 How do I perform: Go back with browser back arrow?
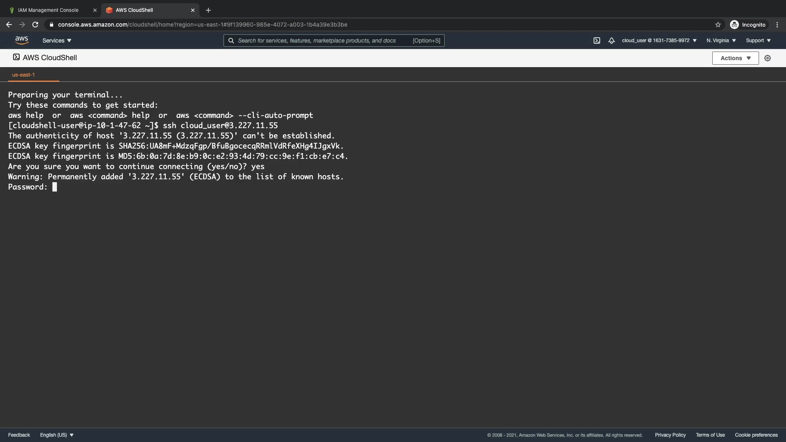point(9,25)
